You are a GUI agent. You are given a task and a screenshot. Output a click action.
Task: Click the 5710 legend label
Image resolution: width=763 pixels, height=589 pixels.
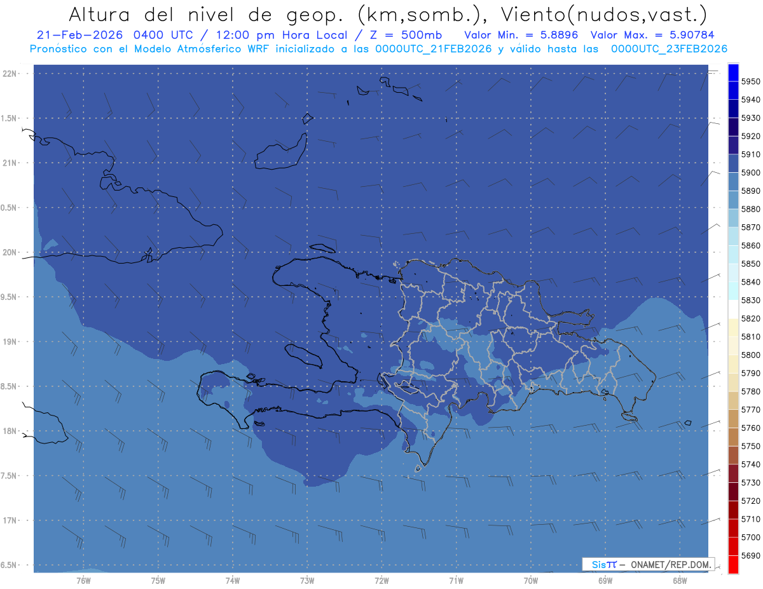751,519
